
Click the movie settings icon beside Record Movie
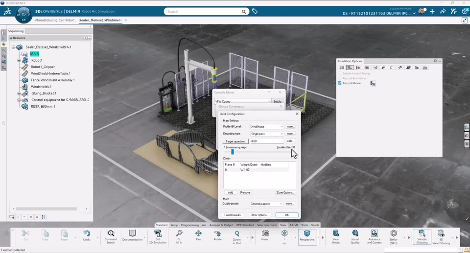pyautogui.click(x=373, y=84)
